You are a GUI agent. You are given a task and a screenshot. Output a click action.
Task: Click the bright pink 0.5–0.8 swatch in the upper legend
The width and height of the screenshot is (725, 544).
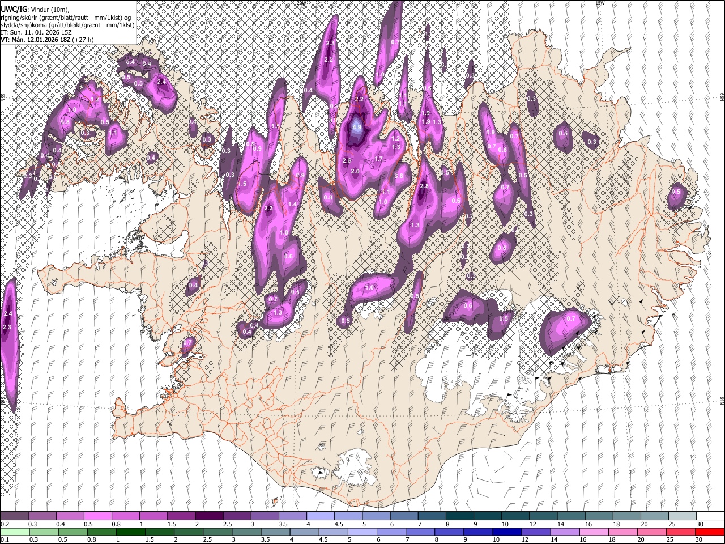(97, 516)
